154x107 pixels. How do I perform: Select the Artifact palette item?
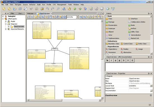(132, 29)
